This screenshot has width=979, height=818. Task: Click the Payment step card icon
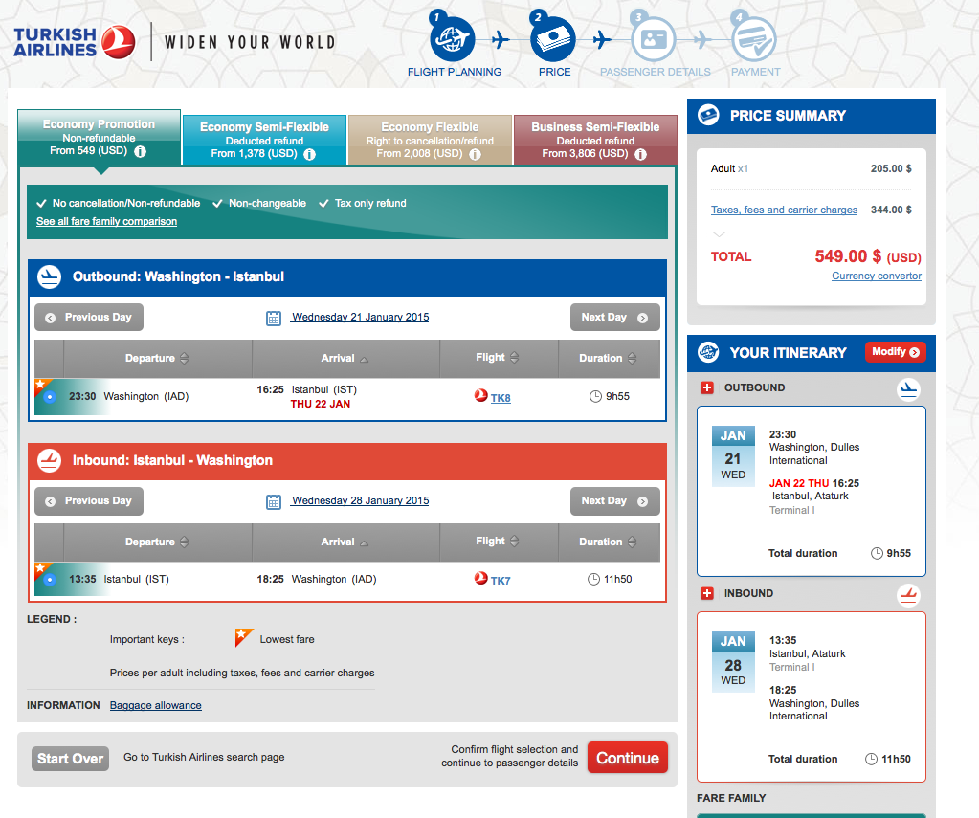753,38
